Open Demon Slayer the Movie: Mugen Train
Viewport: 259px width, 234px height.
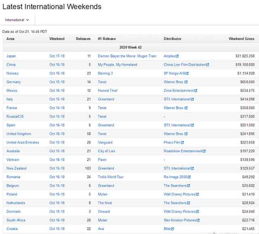coord(127,56)
